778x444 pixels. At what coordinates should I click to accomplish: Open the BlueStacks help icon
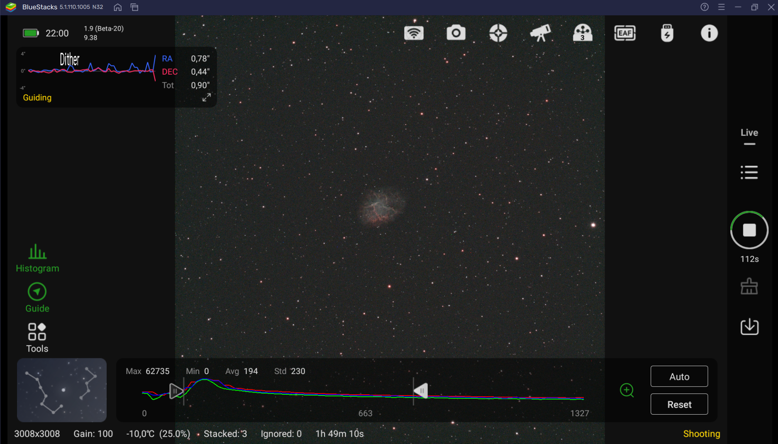(705, 7)
